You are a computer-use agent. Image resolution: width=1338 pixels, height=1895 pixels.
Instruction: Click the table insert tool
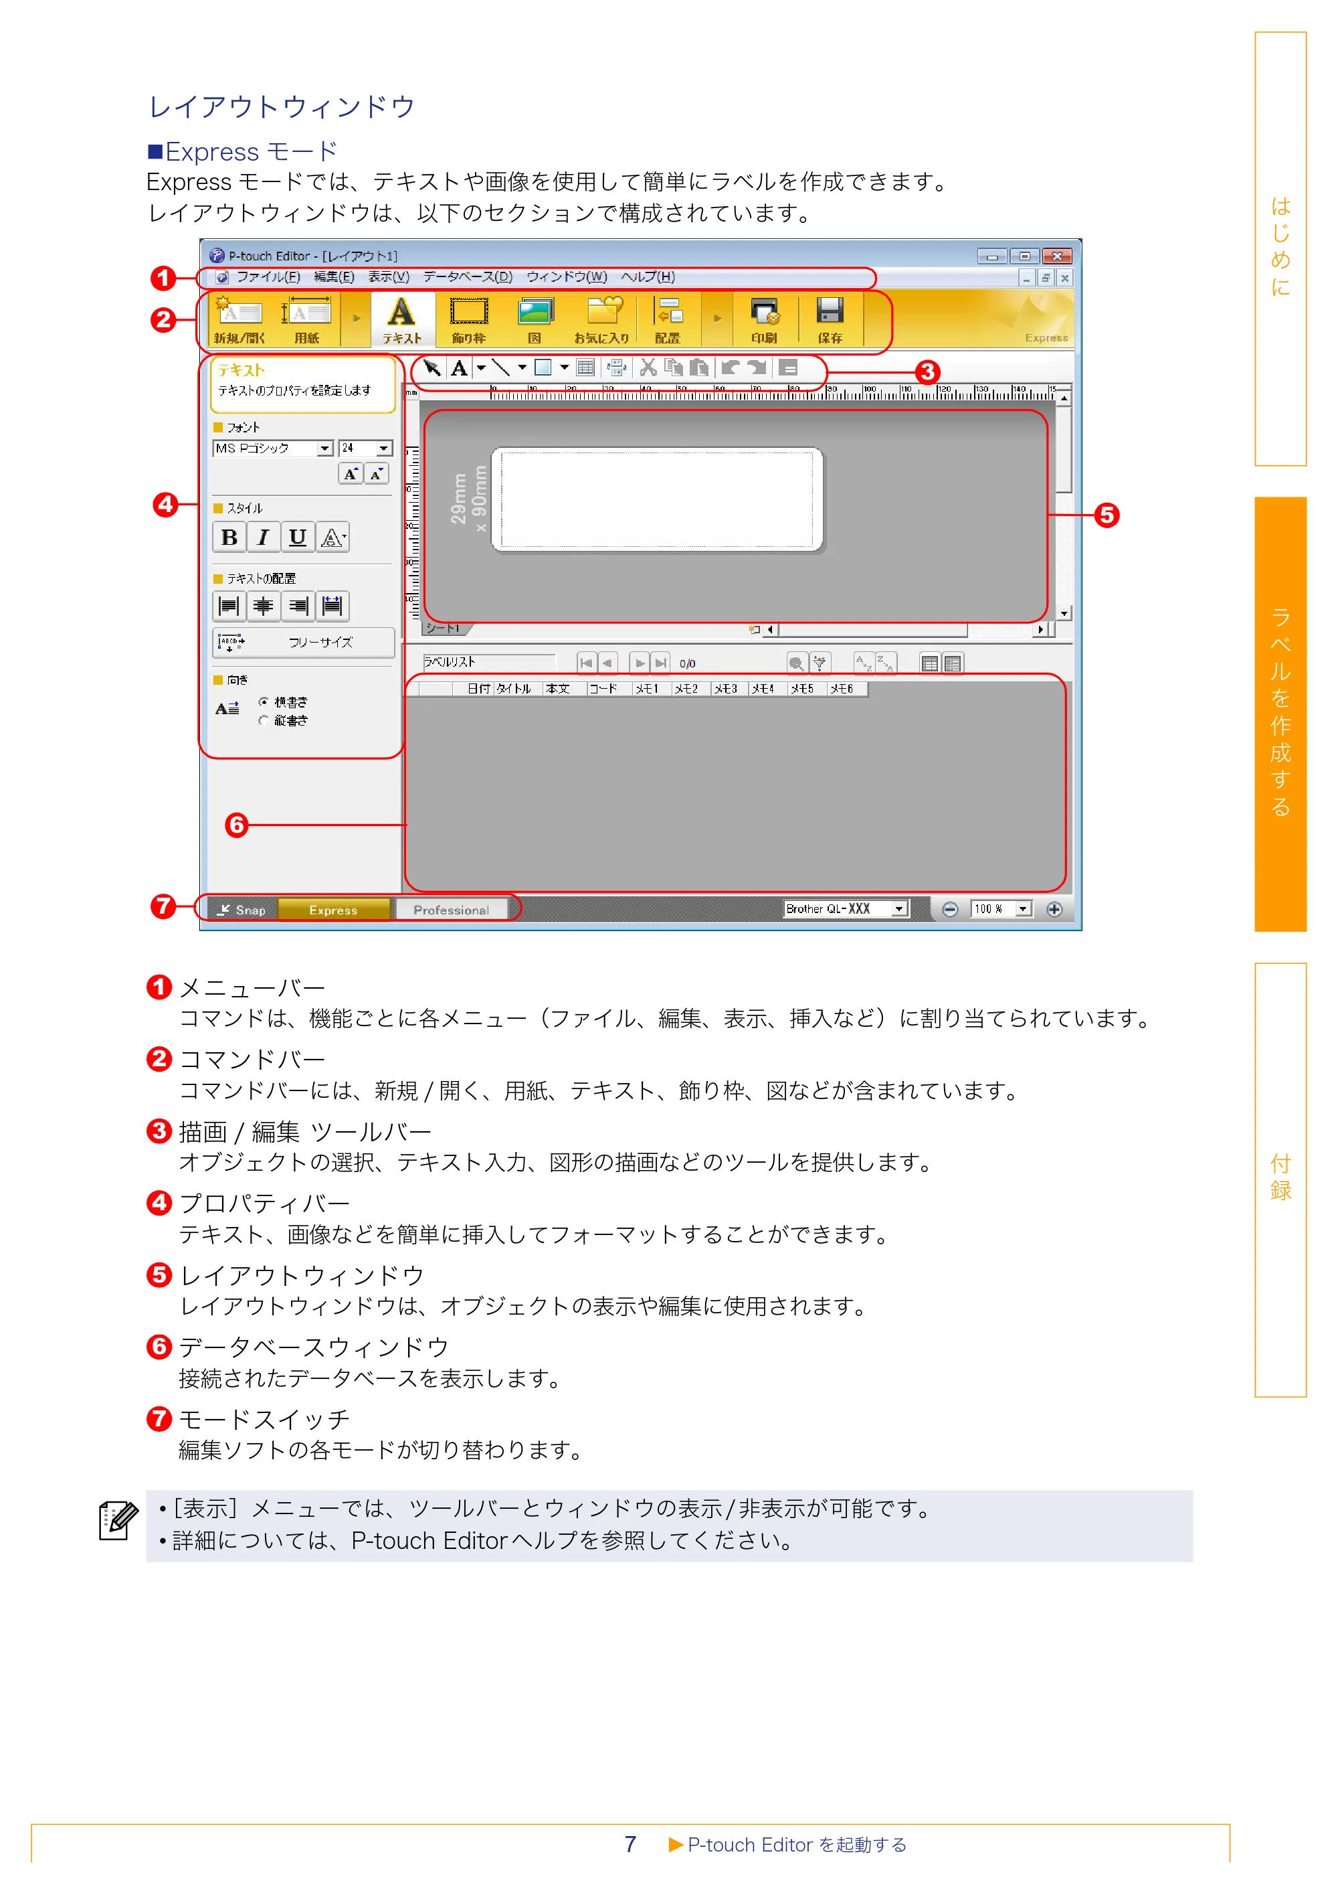[585, 368]
